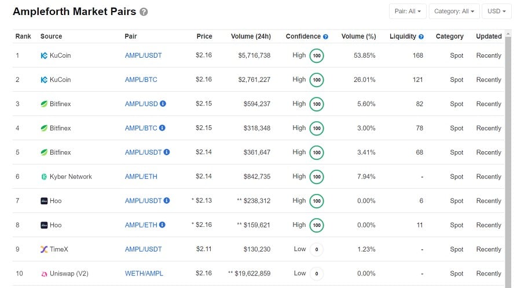This screenshot has width=521, height=288.
Task: Open the Pair: All dropdown
Action: (x=408, y=11)
